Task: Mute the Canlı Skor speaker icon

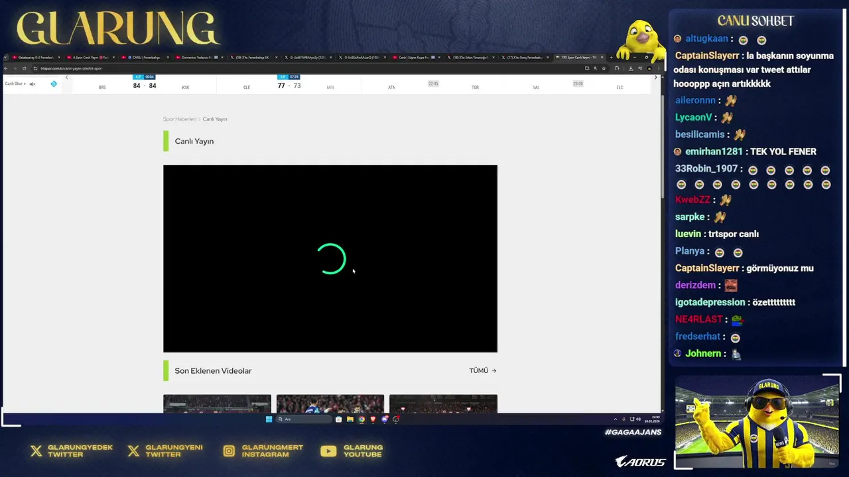Action: pyautogui.click(x=32, y=84)
